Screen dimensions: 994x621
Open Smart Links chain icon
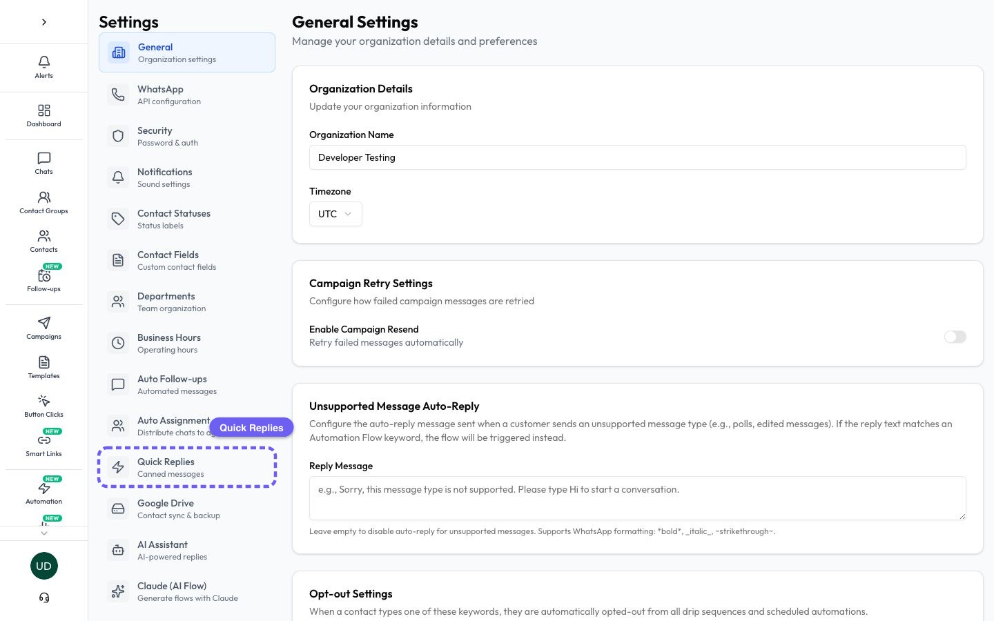(x=43, y=440)
